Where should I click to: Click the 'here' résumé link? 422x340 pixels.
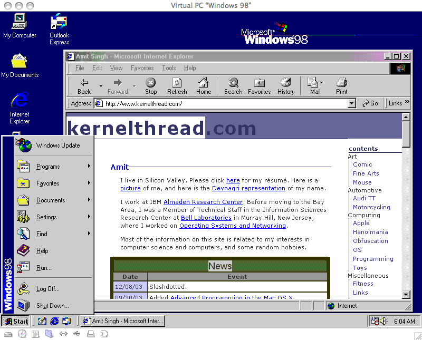(x=233, y=180)
